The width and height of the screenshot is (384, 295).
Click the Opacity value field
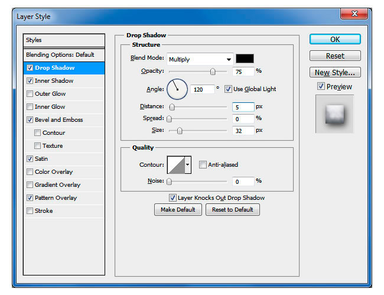pos(243,72)
